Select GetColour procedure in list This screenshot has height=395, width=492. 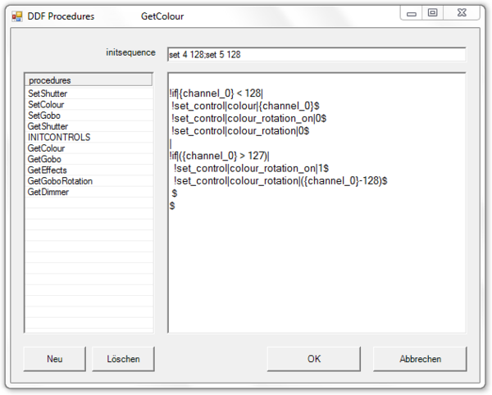[46, 148]
